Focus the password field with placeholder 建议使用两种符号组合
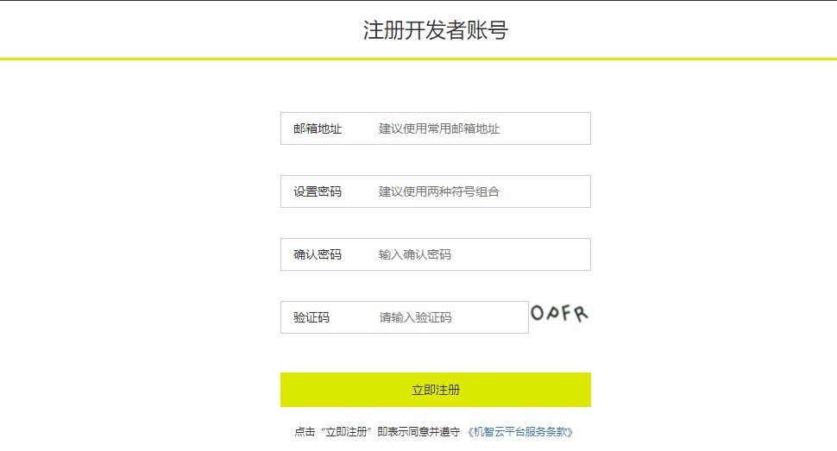 coord(480,191)
